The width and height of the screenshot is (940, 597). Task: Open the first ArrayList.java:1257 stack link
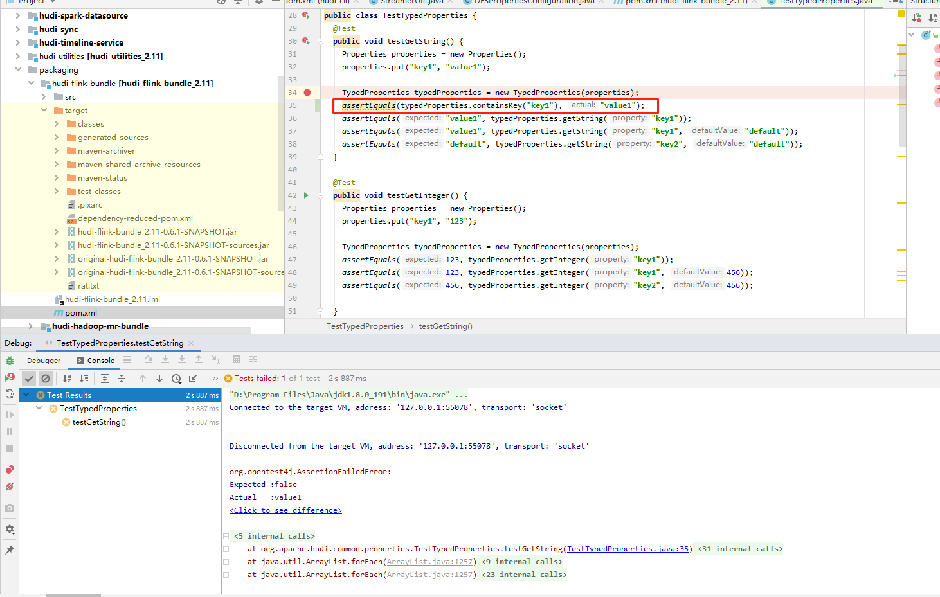pos(429,562)
